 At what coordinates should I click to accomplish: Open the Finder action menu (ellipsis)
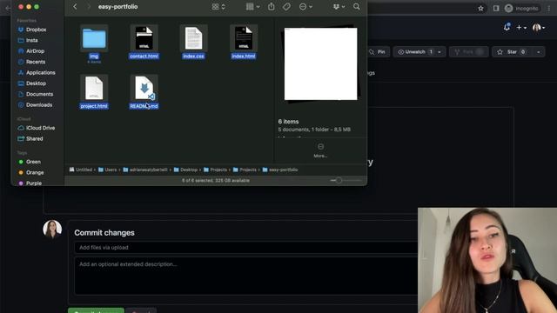(x=305, y=7)
